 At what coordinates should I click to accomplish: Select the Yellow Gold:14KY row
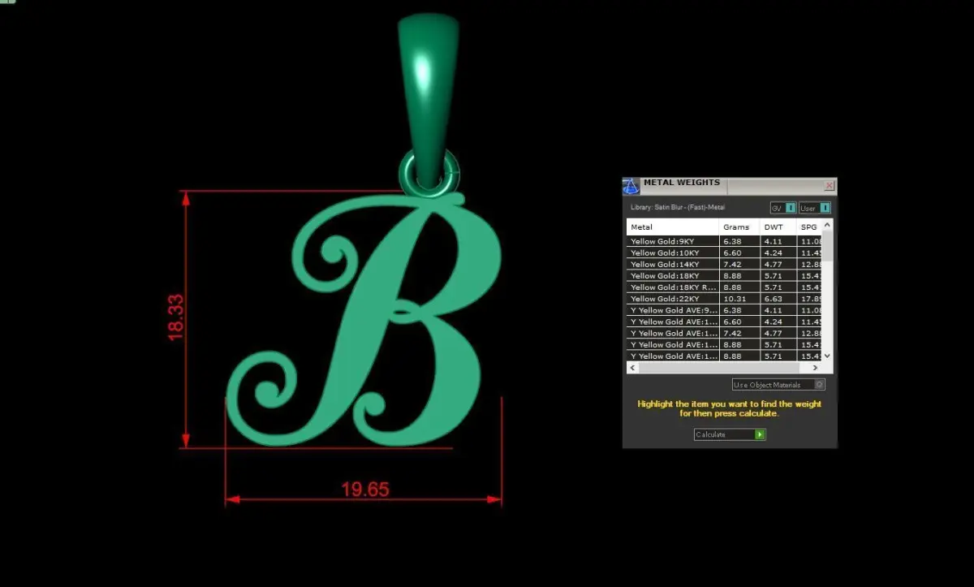(725, 265)
